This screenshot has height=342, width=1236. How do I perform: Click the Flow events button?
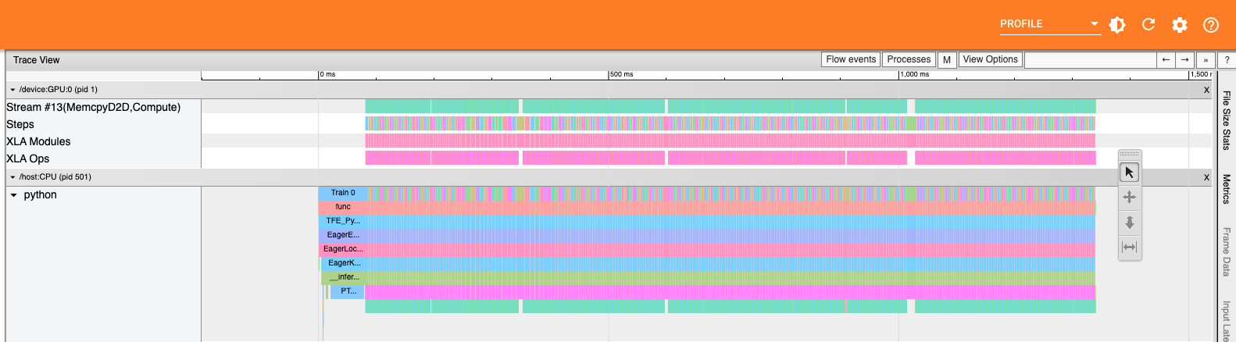[851, 59]
